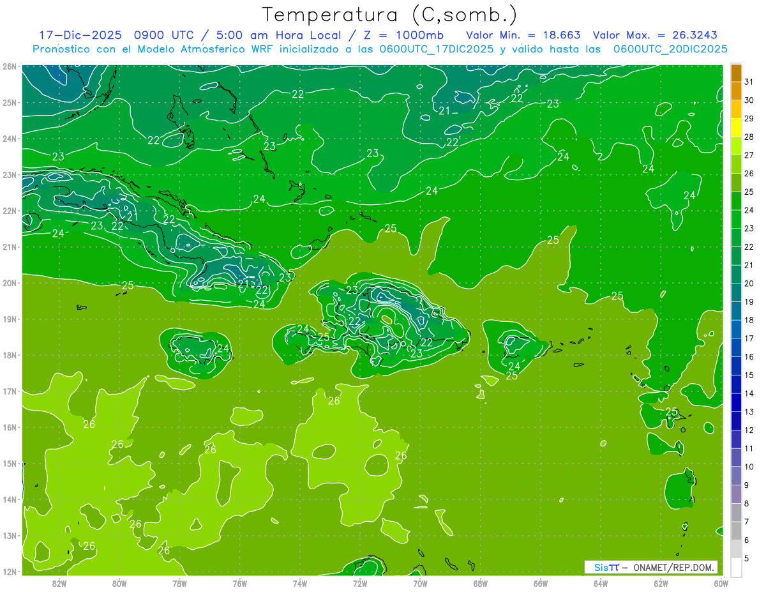Click the "13N" latitude axis label

(9, 535)
